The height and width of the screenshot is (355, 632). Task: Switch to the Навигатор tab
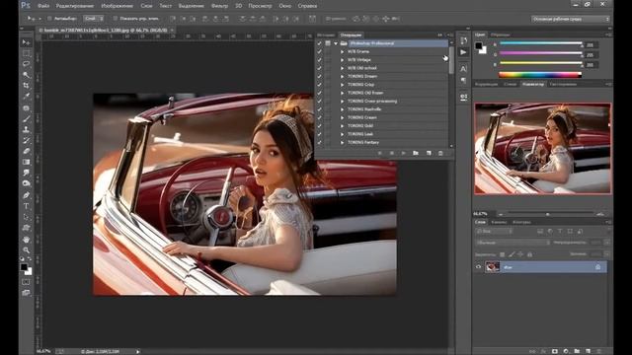533,84
